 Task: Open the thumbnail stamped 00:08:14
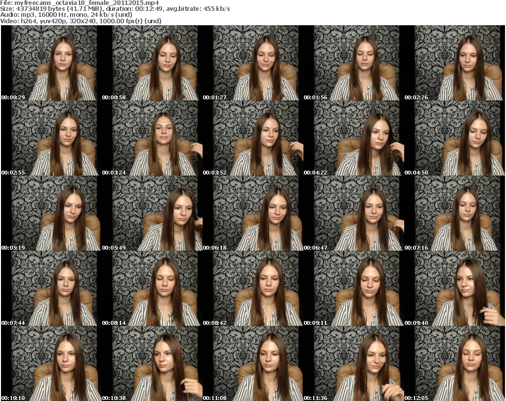[152, 289]
